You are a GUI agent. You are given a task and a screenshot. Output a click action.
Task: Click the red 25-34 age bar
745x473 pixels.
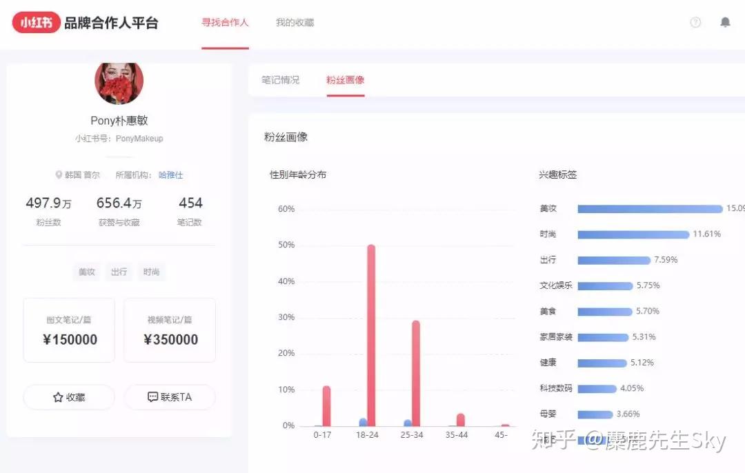(416, 373)
